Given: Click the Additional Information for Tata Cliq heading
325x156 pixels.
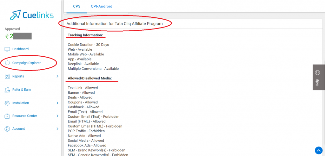Looking at the screenshot, I should click(115, 24).
